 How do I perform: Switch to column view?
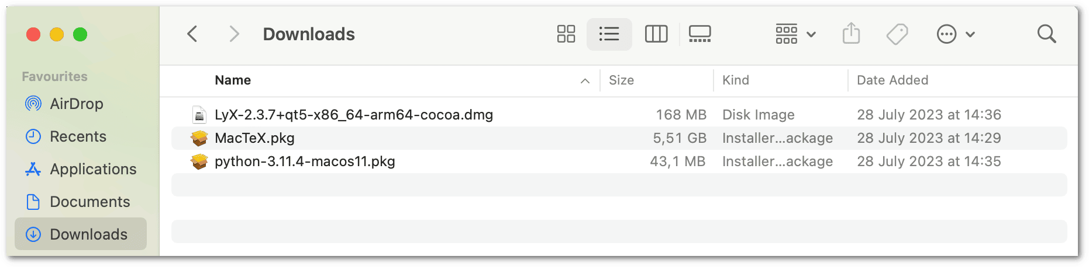click(x=656, y=34)
